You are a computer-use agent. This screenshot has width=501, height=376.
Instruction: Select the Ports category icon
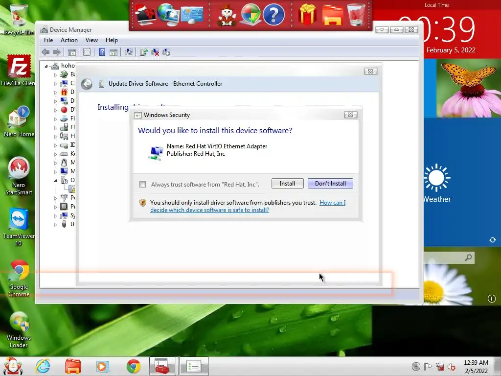point(64,198)
